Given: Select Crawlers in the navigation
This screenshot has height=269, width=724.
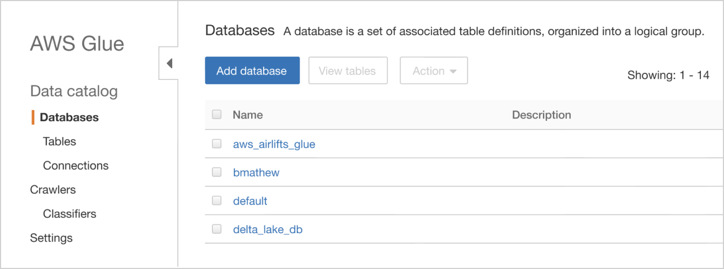Looking at the screenshot, I should (53, 190).
